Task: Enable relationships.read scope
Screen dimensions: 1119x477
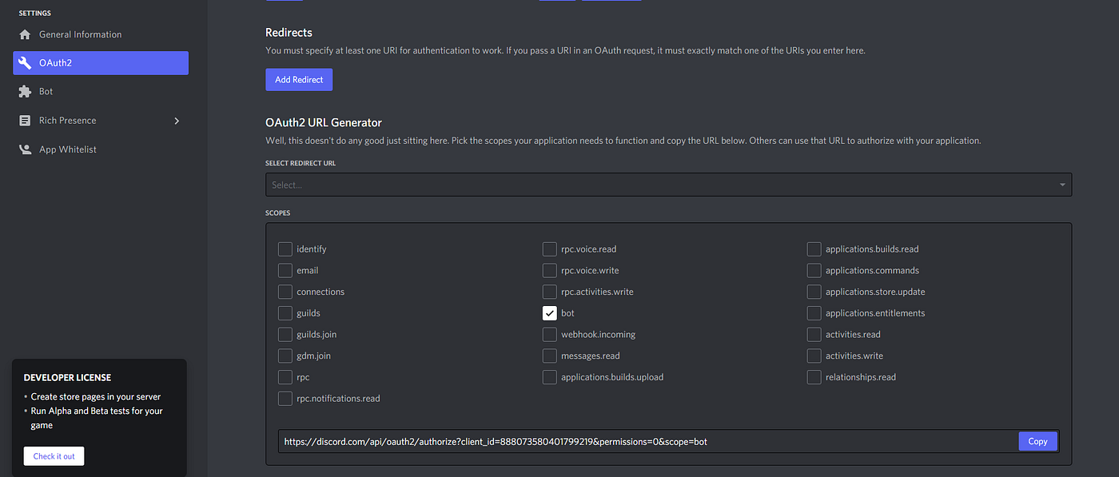Action: pyautogui.click(x=814, y=377)
